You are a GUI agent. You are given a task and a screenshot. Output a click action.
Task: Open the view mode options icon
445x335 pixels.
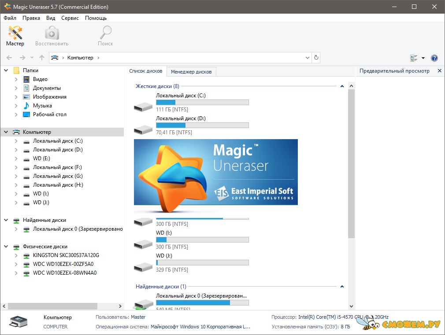pos(414,58)
